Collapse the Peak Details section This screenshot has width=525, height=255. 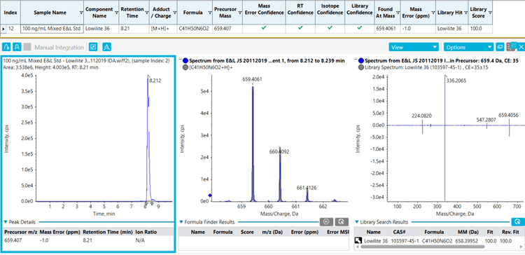pos(6,222)
